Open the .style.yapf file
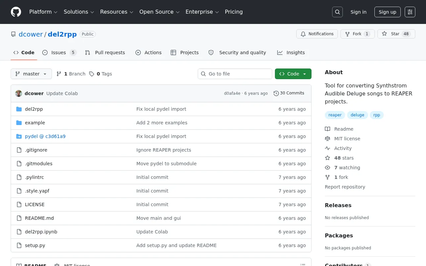The image size is (426, 266). coord(37,191)
